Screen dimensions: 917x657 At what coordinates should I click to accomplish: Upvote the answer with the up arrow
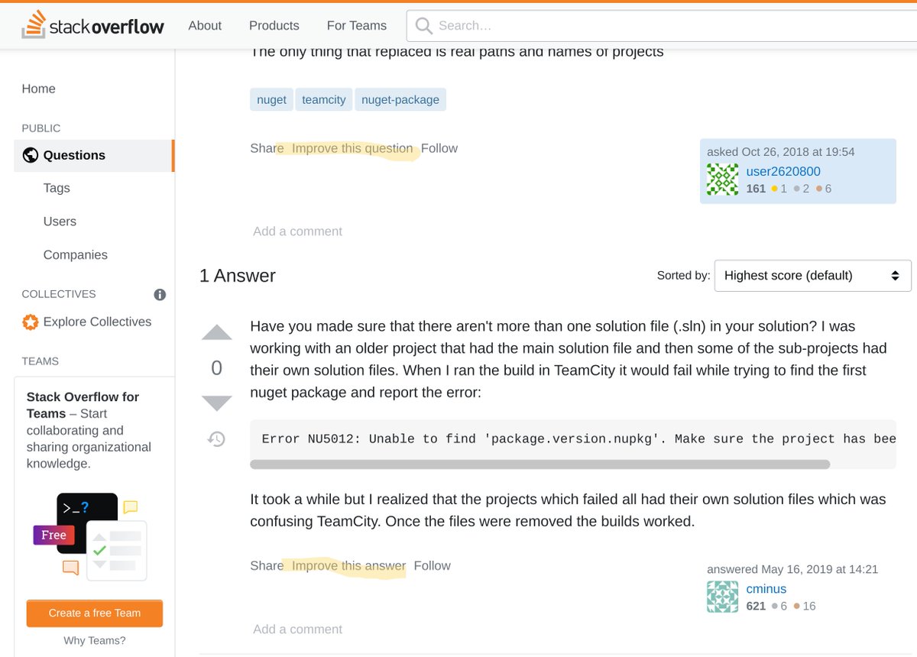tap(216, 332)
